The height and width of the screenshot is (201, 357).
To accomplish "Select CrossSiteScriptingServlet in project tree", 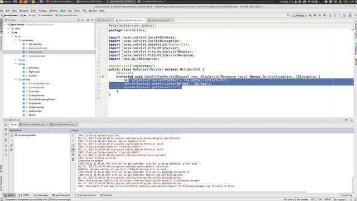I will coord(42,99).
